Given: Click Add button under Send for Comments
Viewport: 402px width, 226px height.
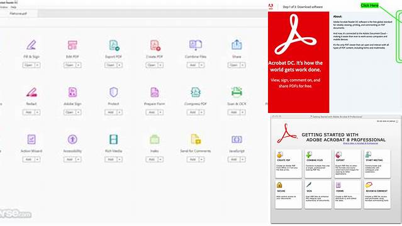Looking at the screenshot, I should click(193, 159).
